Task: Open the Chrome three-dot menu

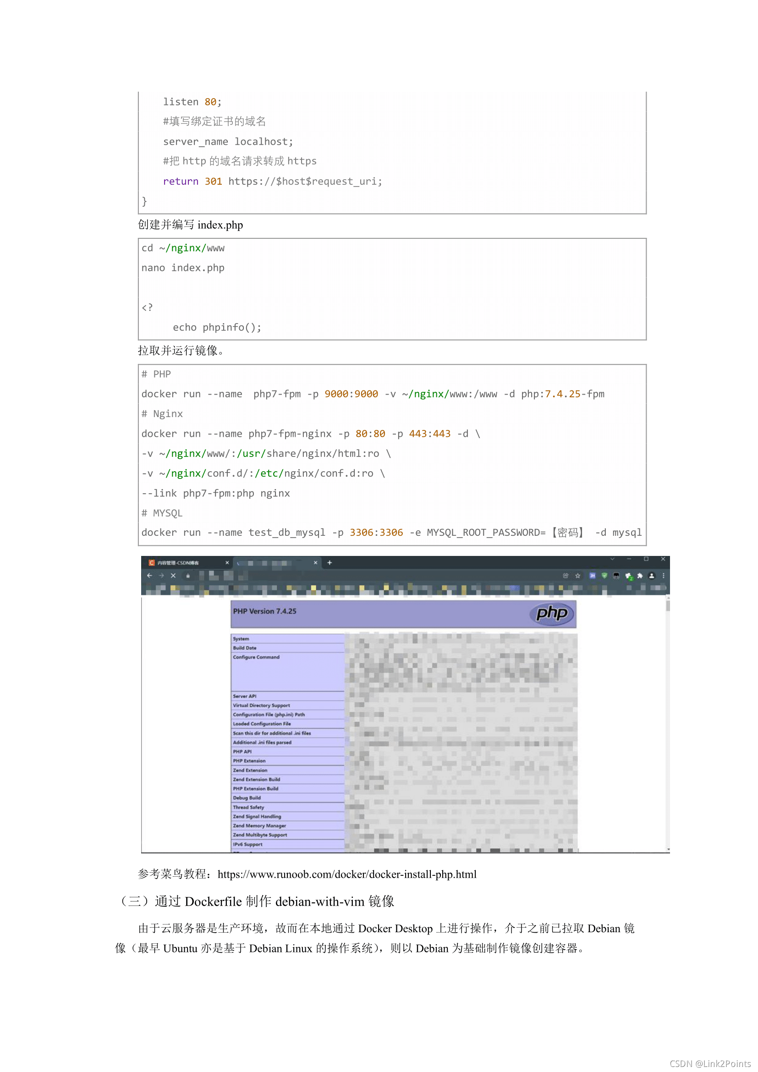Action: 663,576
